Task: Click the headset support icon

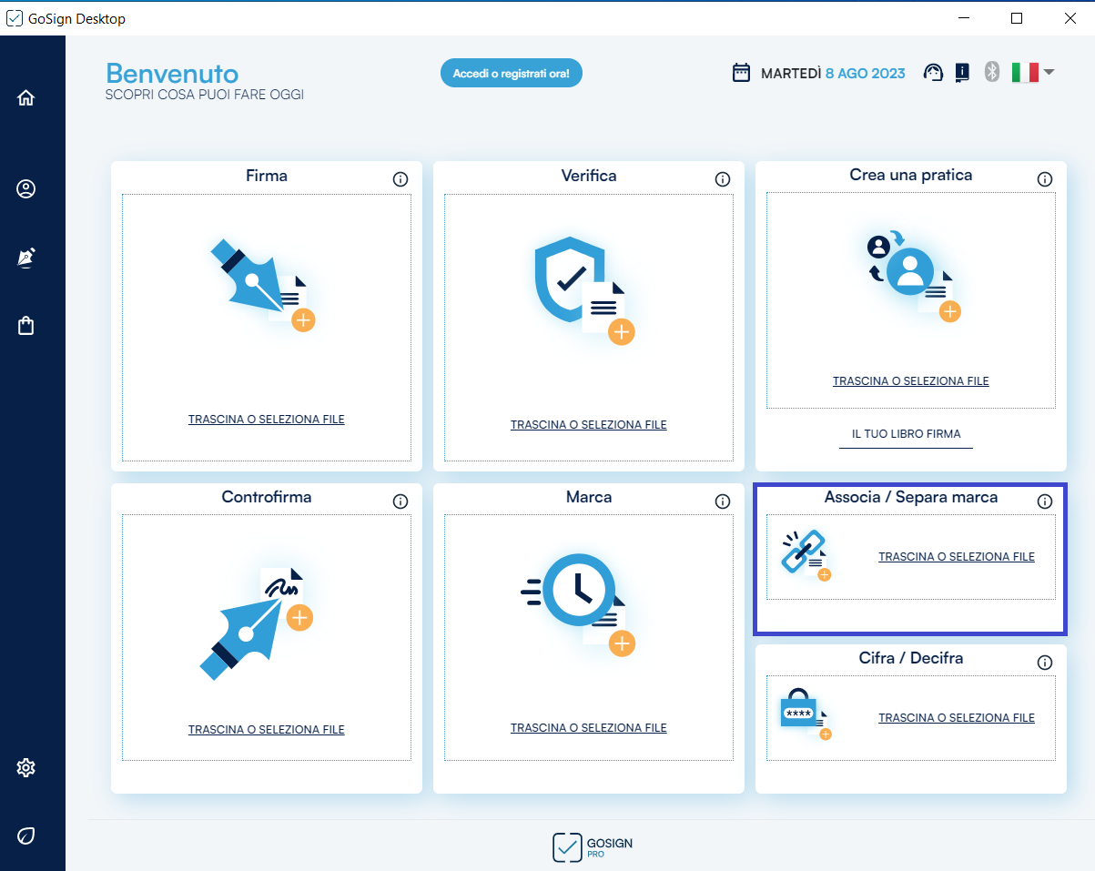Action: [933, 73]
